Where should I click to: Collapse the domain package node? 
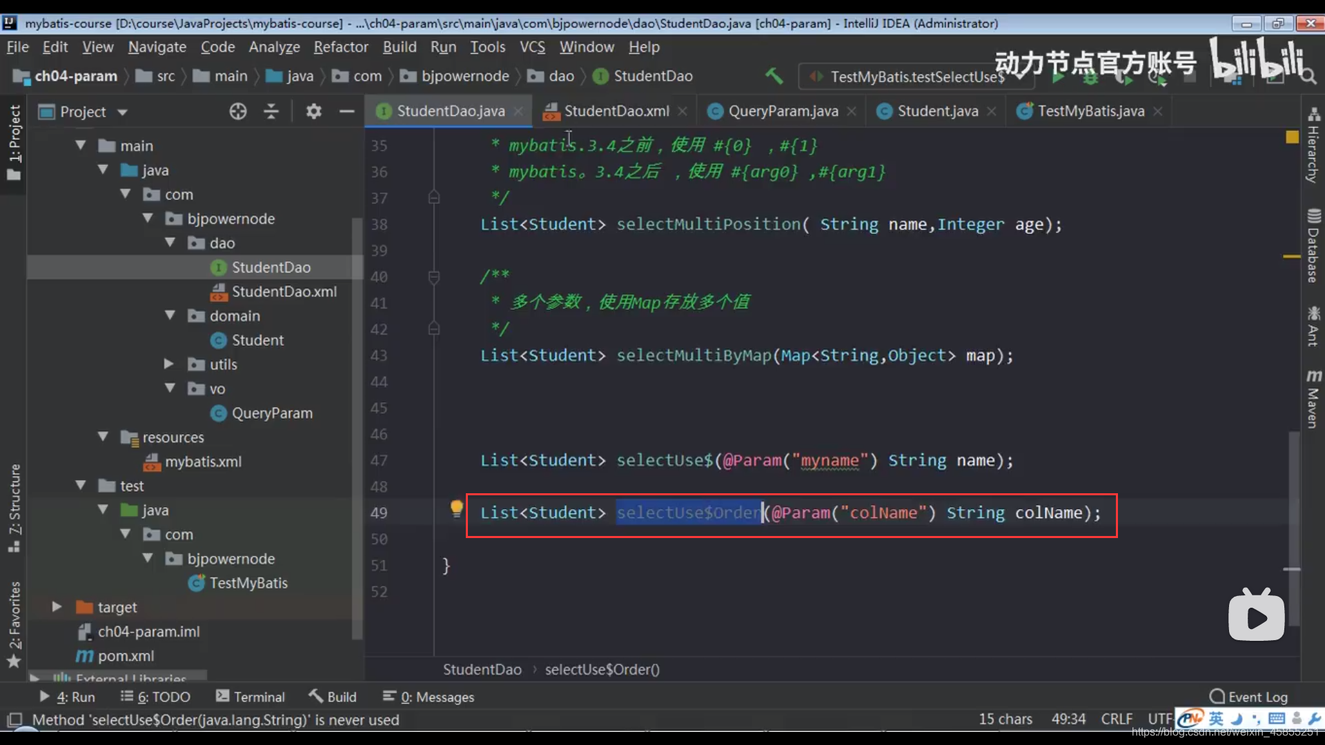pos(170,315)
